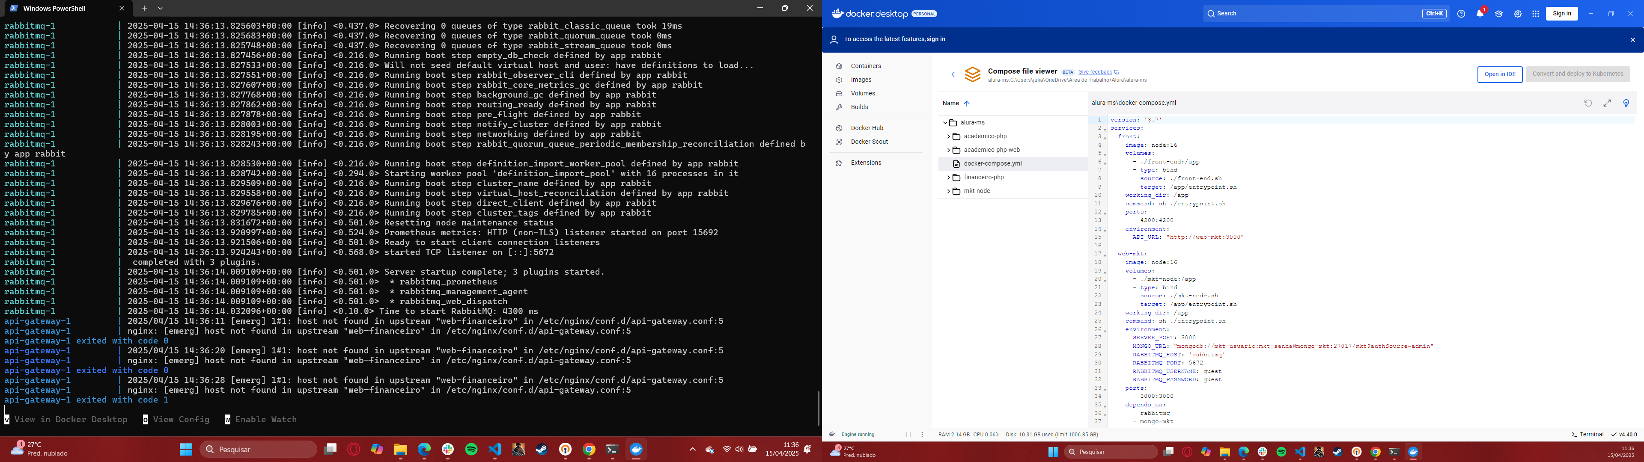
Task: Pause the Docker engine
Action: [908, 435]
